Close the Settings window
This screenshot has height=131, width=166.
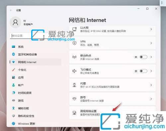156,9
